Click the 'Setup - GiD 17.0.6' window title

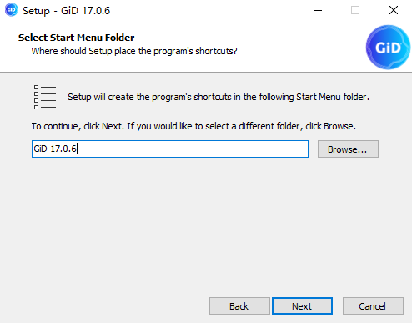[x=67, y=11]
